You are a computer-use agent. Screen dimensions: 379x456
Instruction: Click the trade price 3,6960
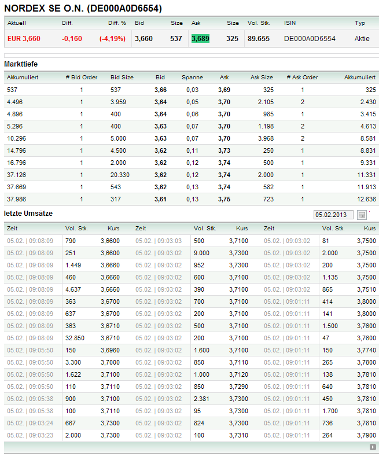click(111, 351)
